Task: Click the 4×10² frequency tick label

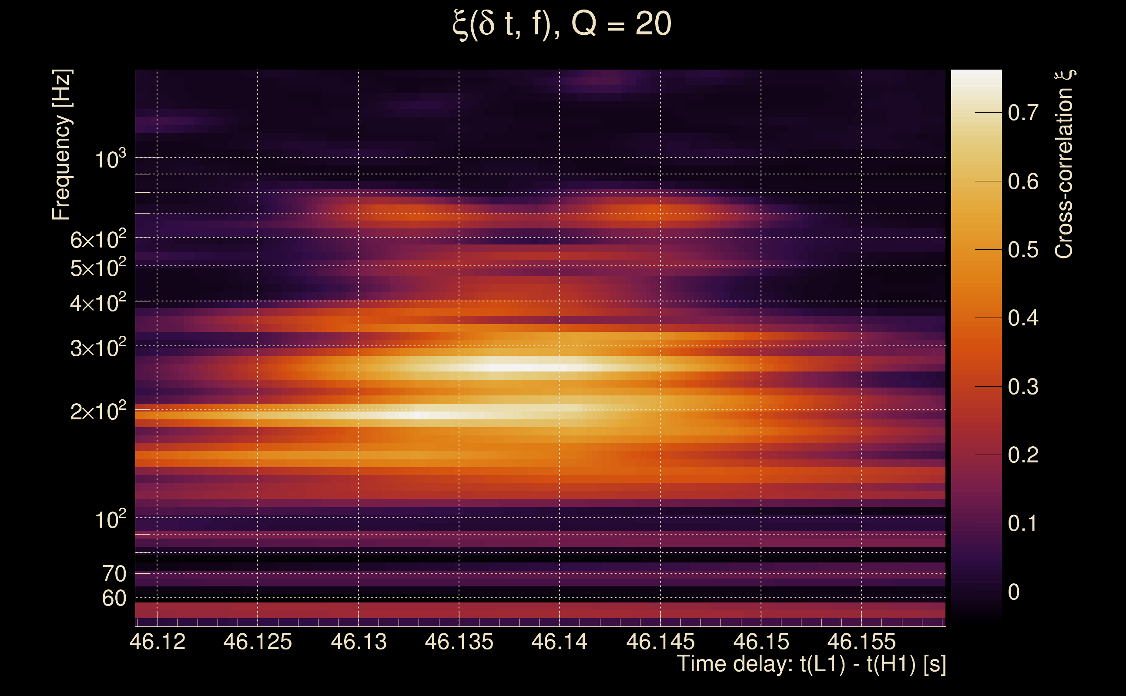Action: tap(97, 303)
